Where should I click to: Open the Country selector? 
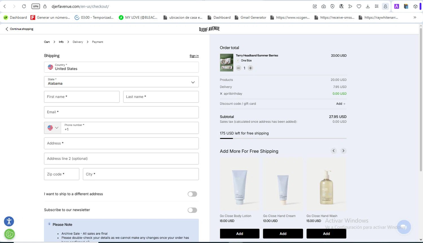[121, 67]
